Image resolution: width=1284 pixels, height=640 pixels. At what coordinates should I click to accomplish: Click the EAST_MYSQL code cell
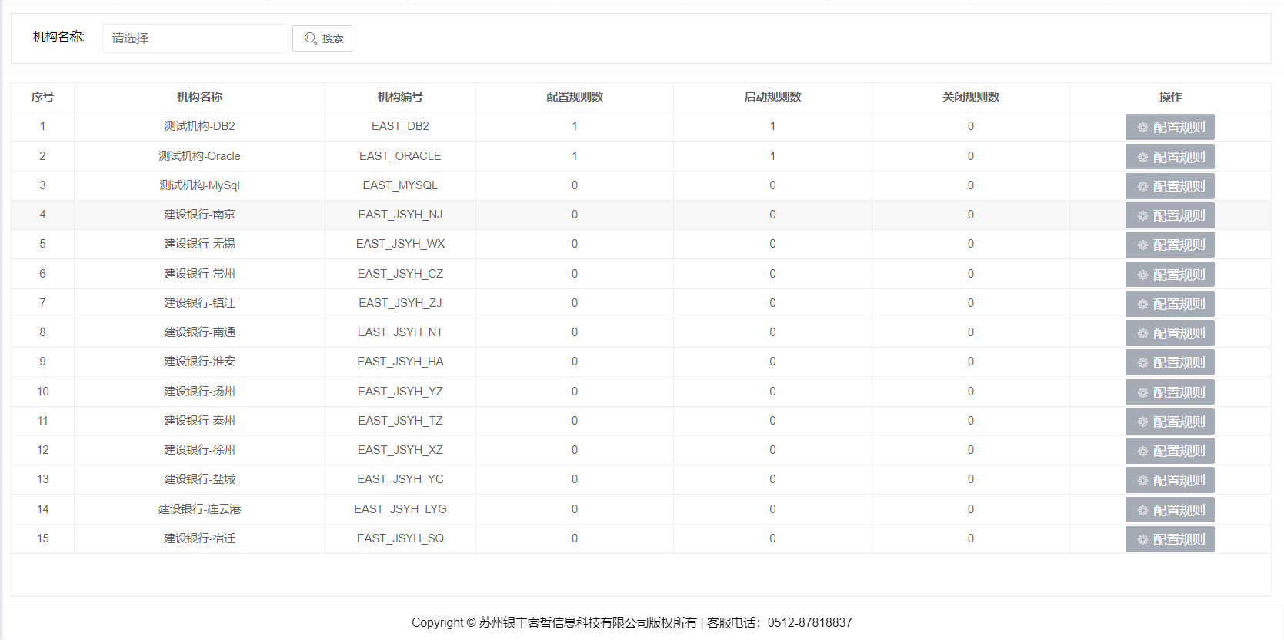400,185
